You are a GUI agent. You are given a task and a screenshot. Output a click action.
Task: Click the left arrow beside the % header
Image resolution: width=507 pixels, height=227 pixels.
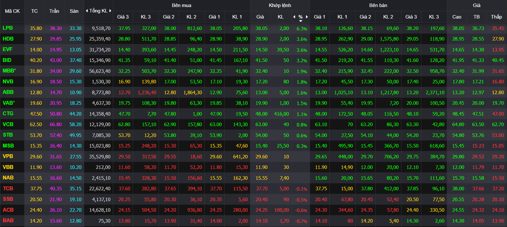tap(294, 17)
